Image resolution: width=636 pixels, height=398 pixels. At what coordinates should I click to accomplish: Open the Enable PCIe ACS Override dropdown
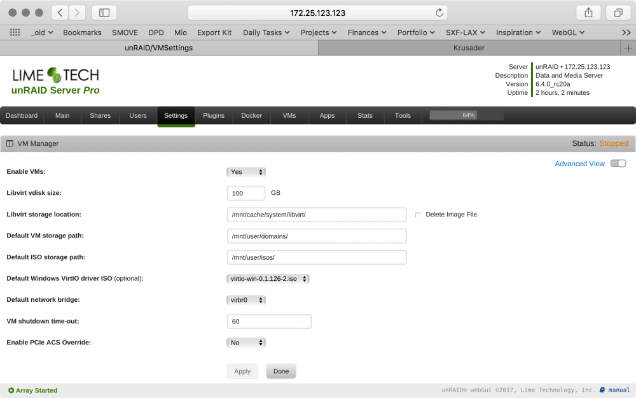pyautogui.click(x=245, y=343)
